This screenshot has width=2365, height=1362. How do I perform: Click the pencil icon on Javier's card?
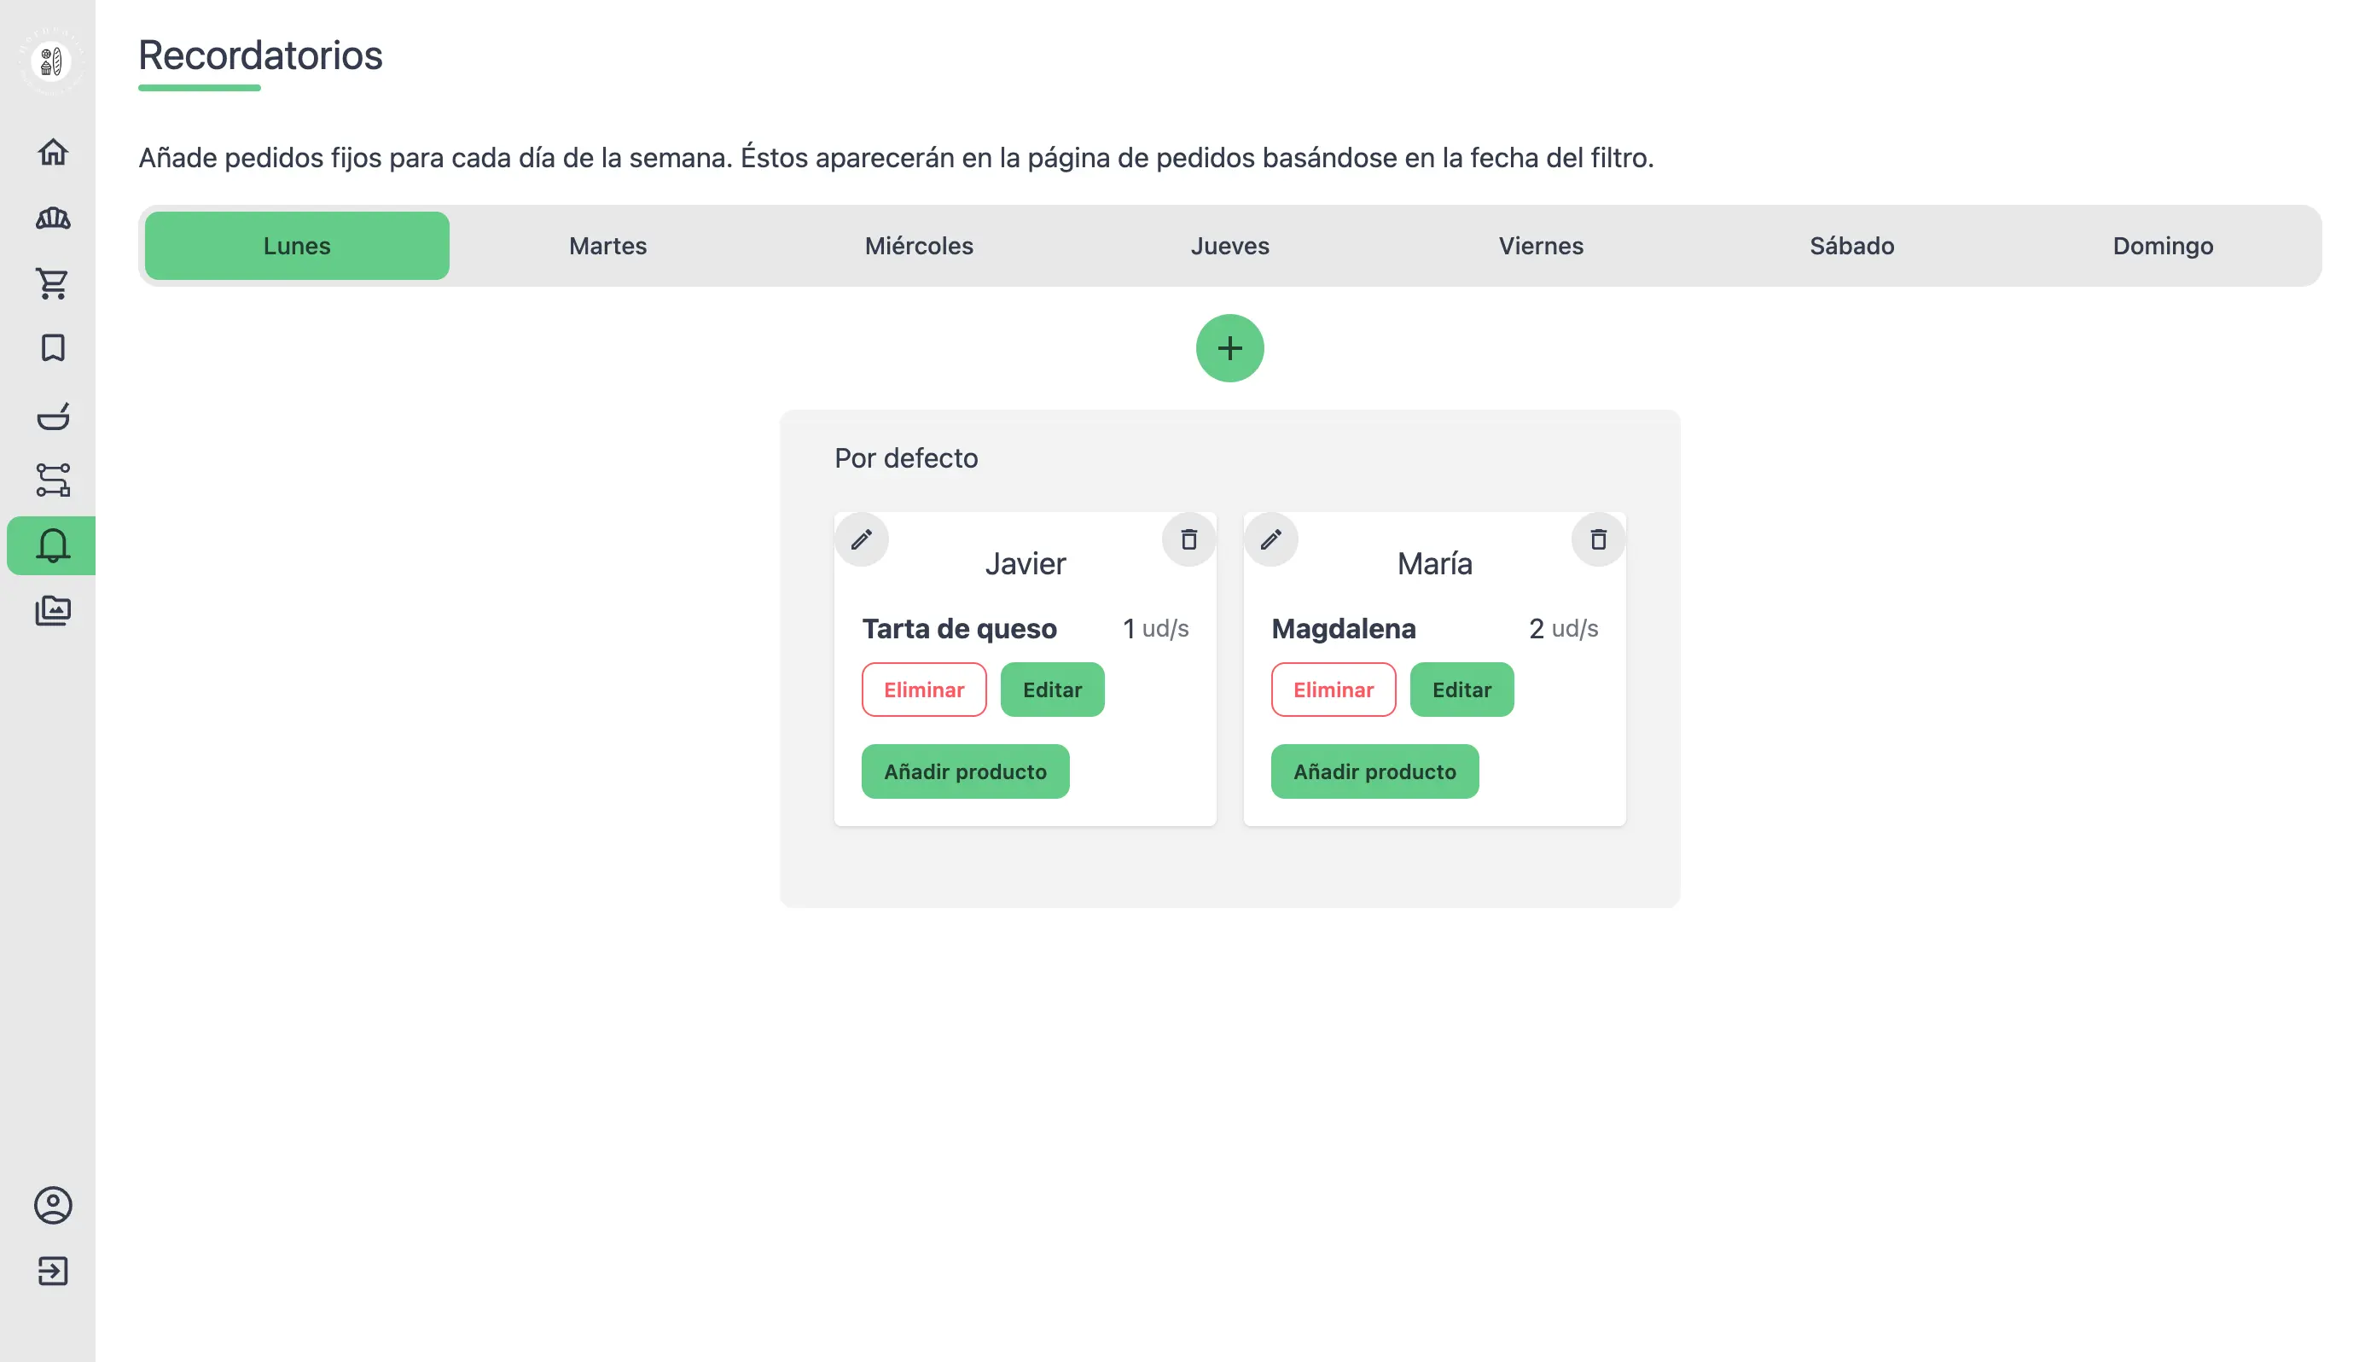point(861,538)
